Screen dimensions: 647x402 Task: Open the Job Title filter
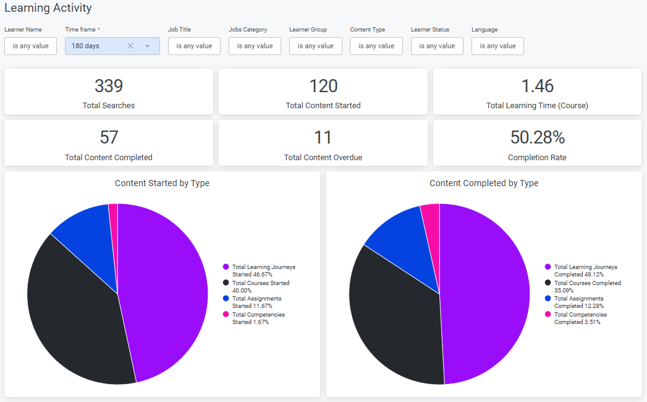coord(194,46)
